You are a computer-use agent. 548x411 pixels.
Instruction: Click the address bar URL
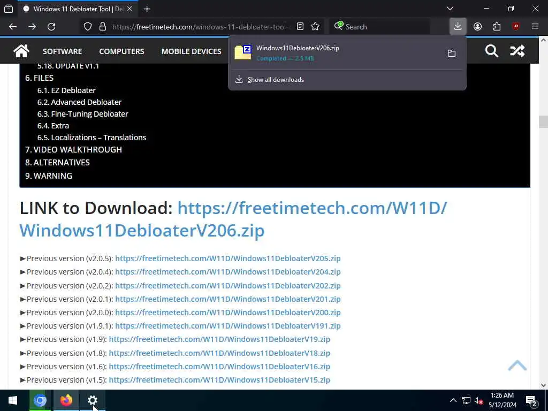coord(201,27)
